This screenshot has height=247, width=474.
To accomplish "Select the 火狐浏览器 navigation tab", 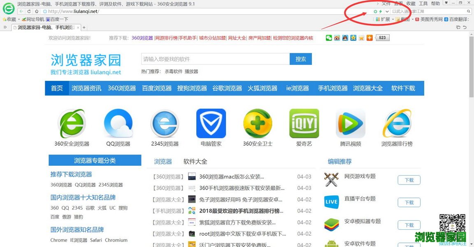I will click(262, 88).
